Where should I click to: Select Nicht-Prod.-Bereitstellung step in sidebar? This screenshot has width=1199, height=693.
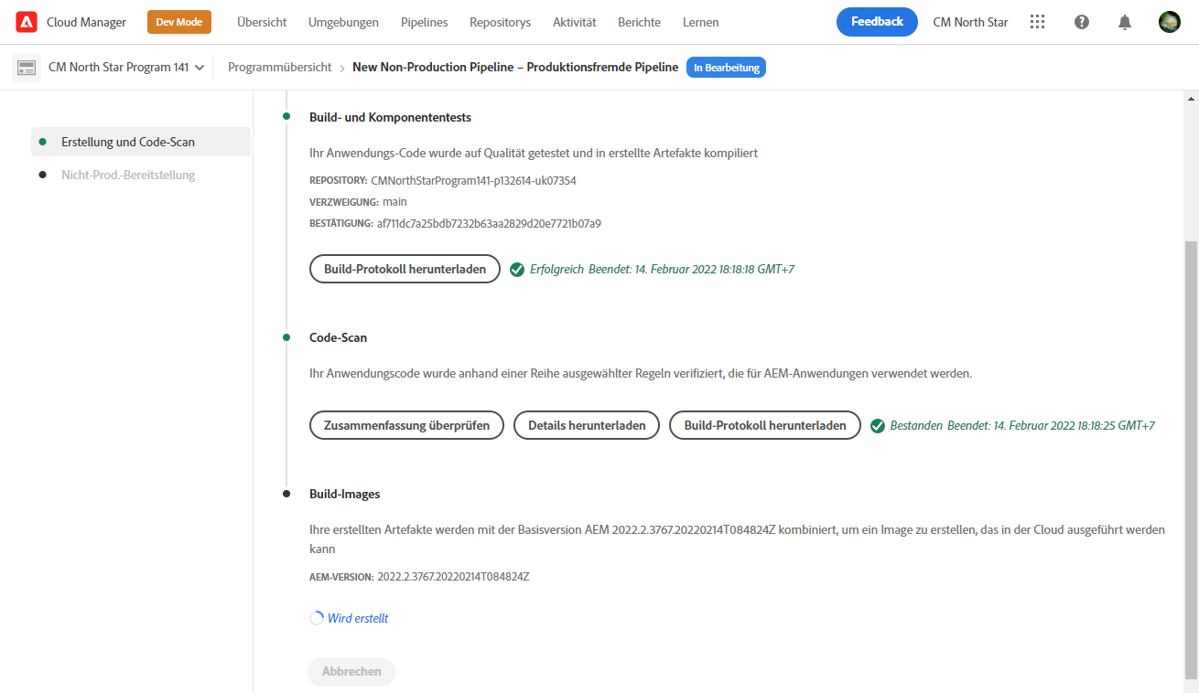(141, 175)
